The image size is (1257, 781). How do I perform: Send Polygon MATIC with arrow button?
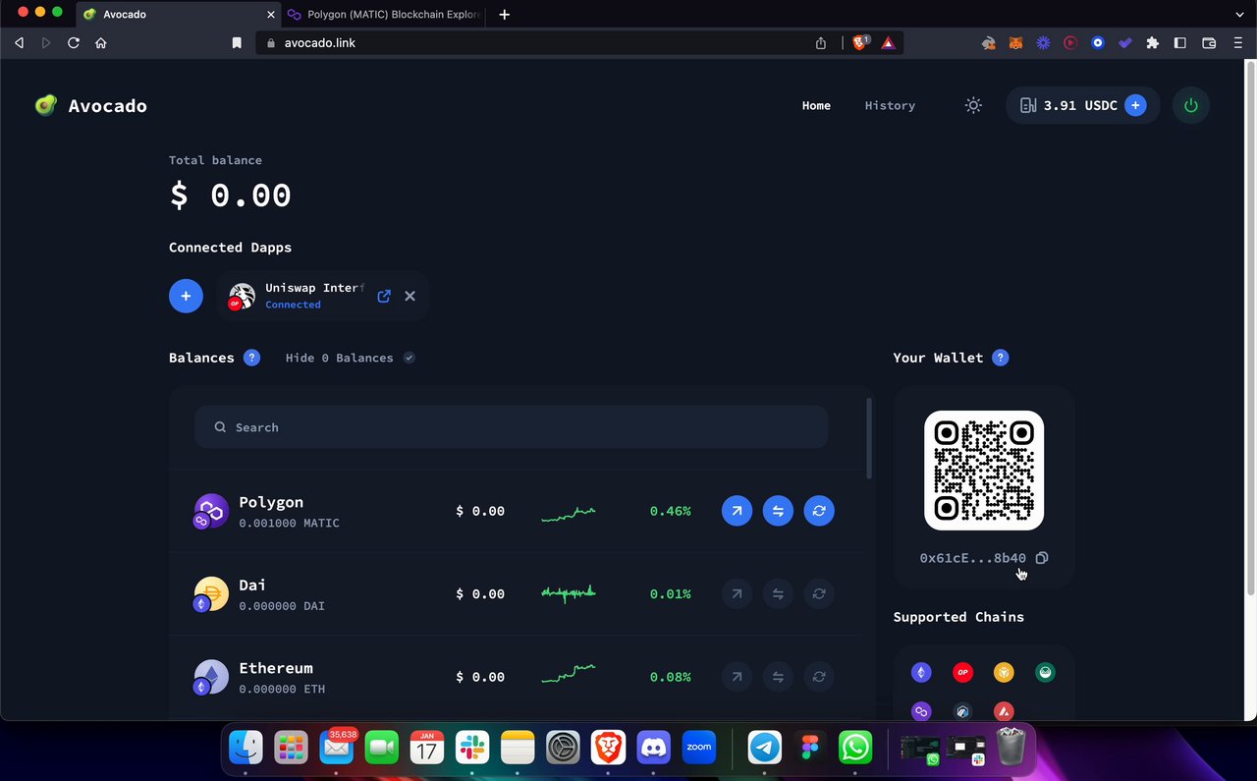point(737,511)
